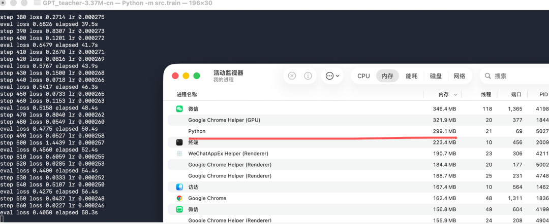Click the Finder icon beside 访达
549x224 pixels.
tap(179, 187)
